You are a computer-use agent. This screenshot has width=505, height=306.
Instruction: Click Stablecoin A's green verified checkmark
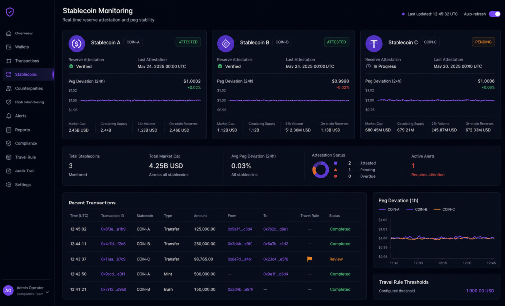click(x=71, y=67)
